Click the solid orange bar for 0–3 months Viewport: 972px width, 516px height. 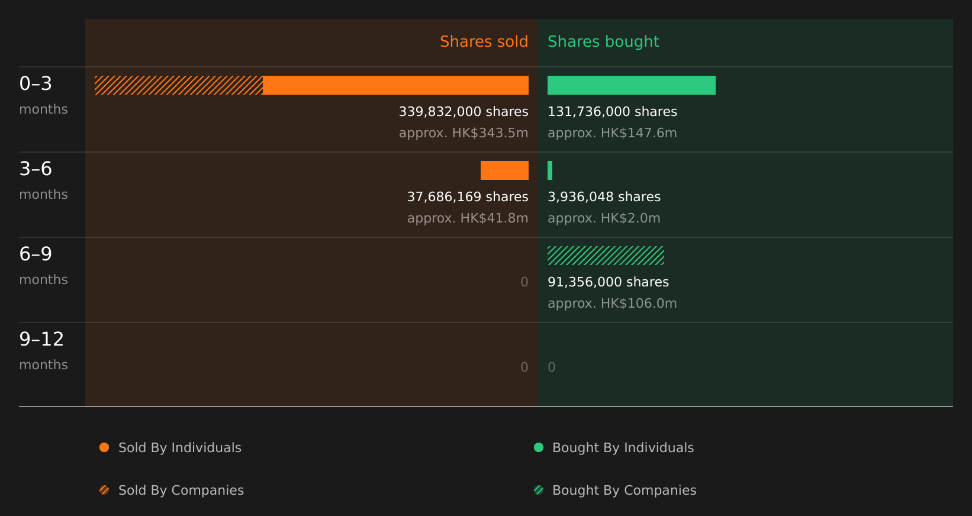395,85
